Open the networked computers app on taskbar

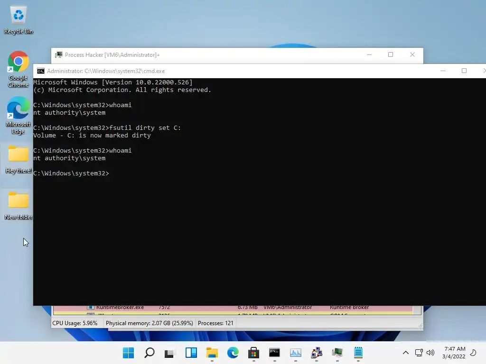coord(317,353)
